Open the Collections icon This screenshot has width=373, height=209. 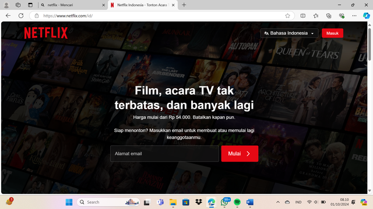(329, 16)
